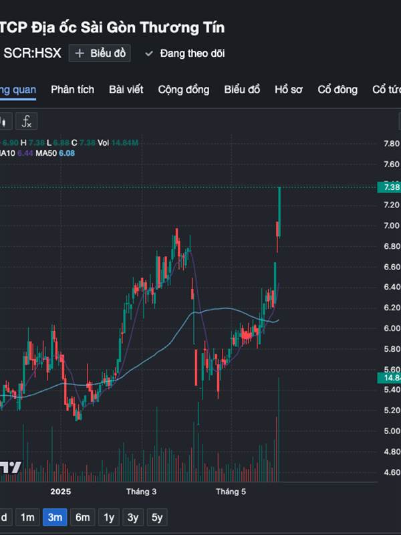
Task: Click the Tháng 3 date axis label
Action: point(141,492)
